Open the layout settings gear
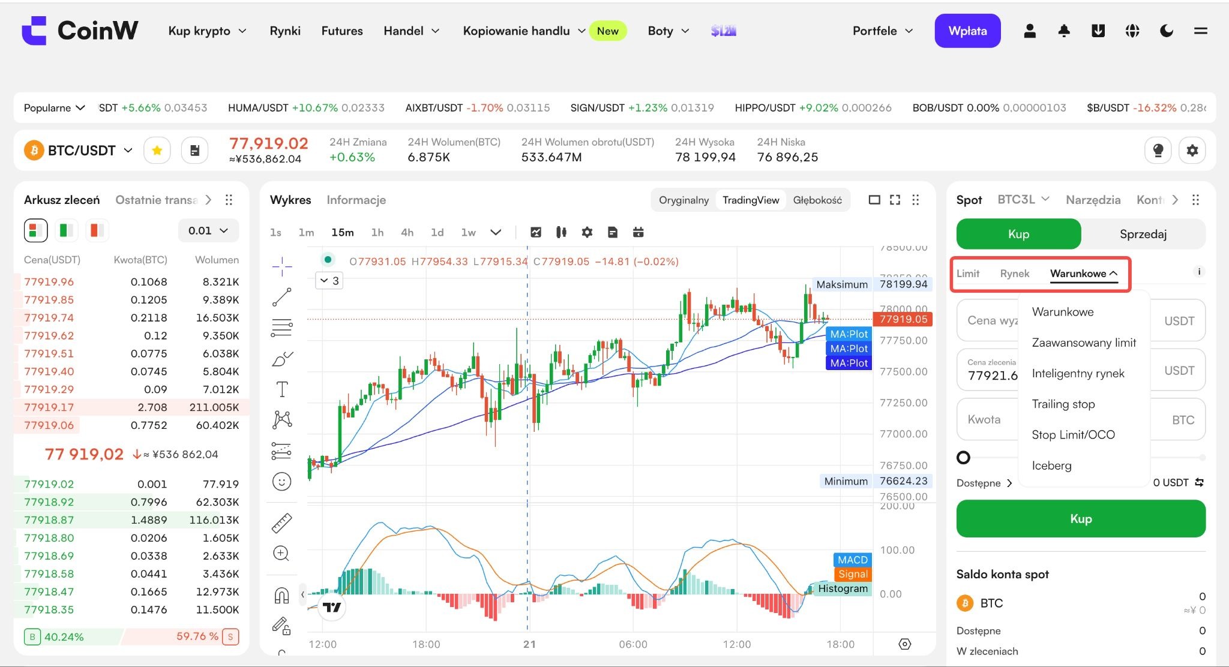1229x667 pixels. coord(1192,151)
